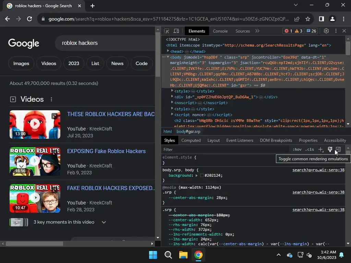Click the page horizontal scrollbar thumb

click(35, 244)
